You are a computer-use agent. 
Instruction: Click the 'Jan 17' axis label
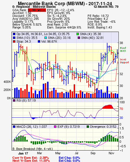23,153
